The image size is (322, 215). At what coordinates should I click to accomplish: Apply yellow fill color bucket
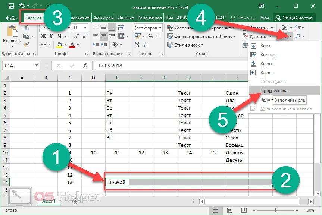click(x=59, y=45)
